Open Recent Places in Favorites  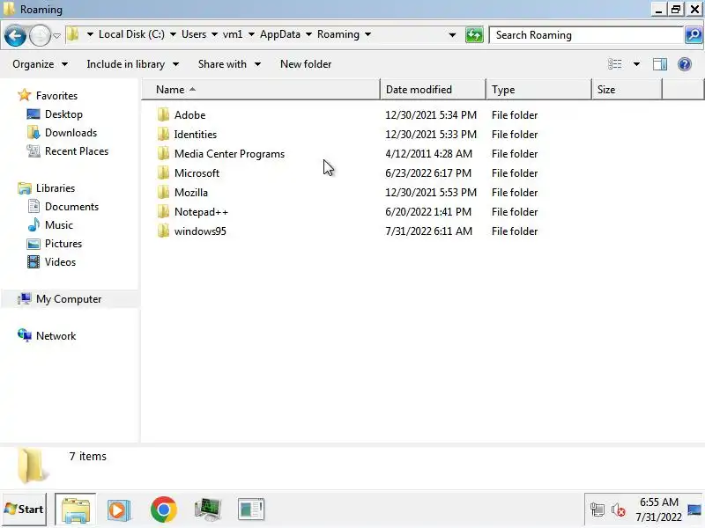pos(77,150)
